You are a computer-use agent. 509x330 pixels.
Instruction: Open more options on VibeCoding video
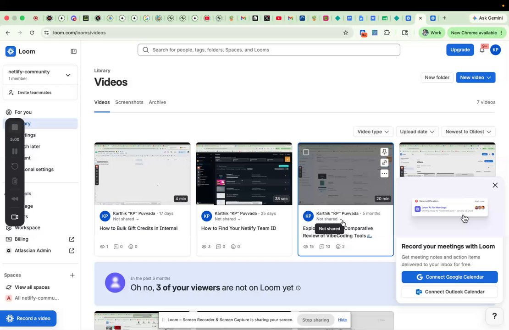[384, 174]
